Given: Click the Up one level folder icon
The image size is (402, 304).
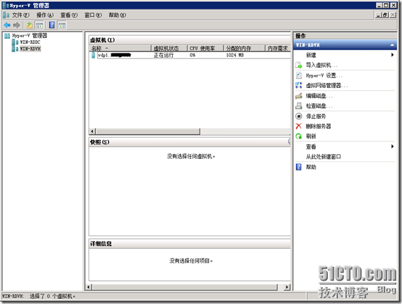Looking at the screenshot, I should point(30,25).
